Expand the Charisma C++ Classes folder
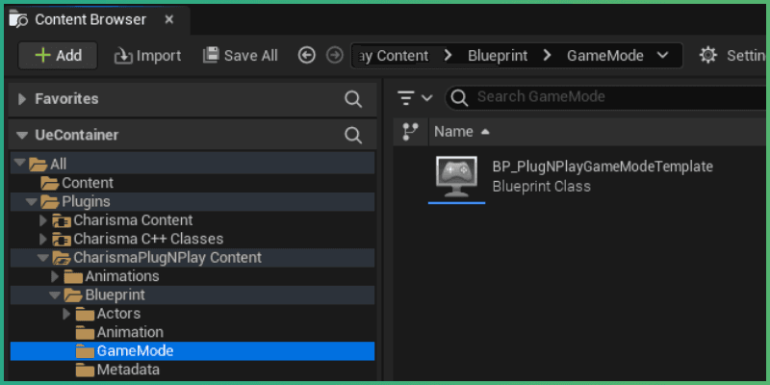Image resolution: width=770 pixels, height=385 pixels. [x=43, y=239]
